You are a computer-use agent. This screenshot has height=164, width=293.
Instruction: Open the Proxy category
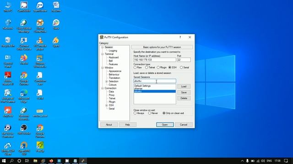[x=112, y=95]
